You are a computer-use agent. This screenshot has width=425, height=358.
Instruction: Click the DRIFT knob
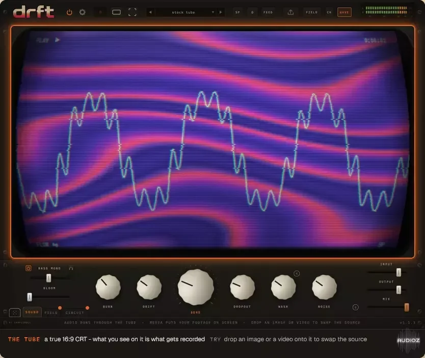point(149,287)
